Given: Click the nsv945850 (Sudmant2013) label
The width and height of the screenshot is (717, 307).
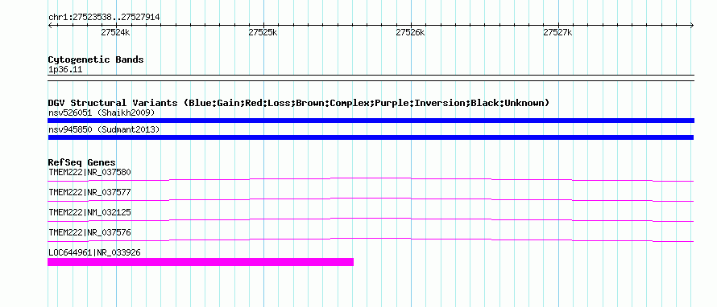Looking at the screenshot, I should (x=104, y=130).
